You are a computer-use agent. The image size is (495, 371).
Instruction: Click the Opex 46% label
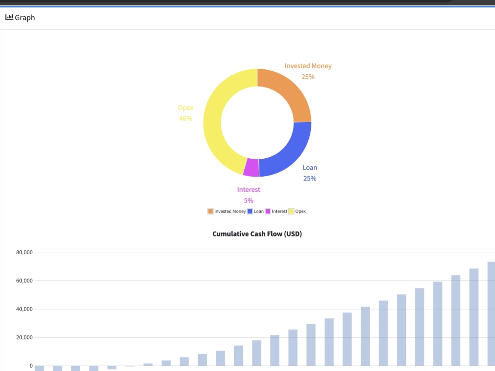tap(186, 113)
